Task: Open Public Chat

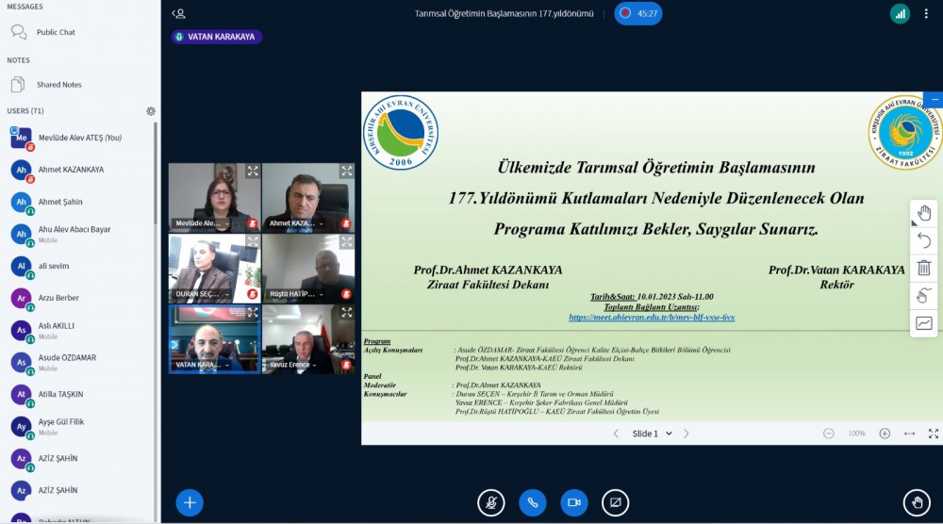Action: 56,32
